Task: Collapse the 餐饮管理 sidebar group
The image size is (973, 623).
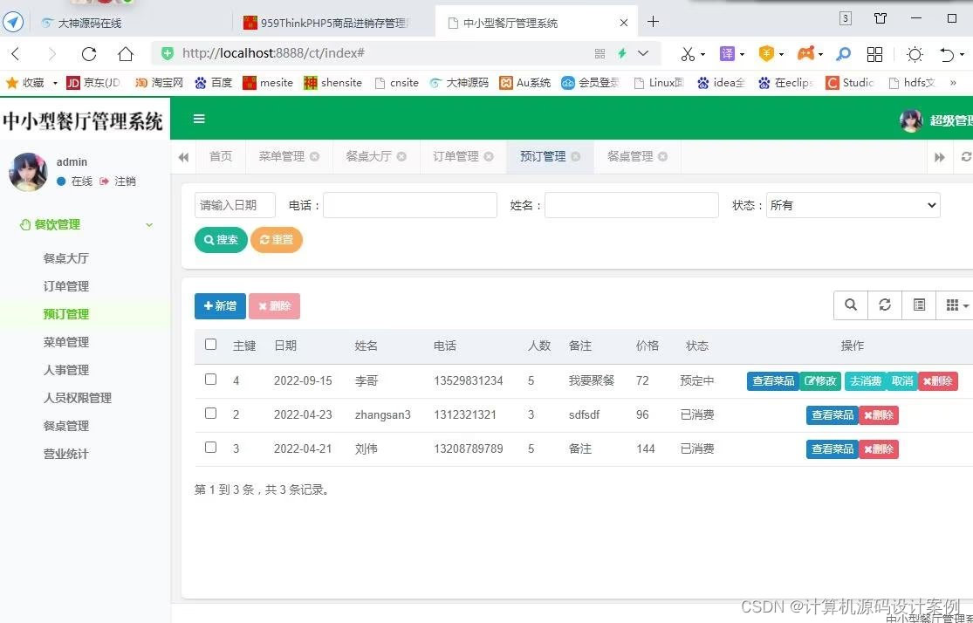Action: pyautogui.click(x=86, y=224)
